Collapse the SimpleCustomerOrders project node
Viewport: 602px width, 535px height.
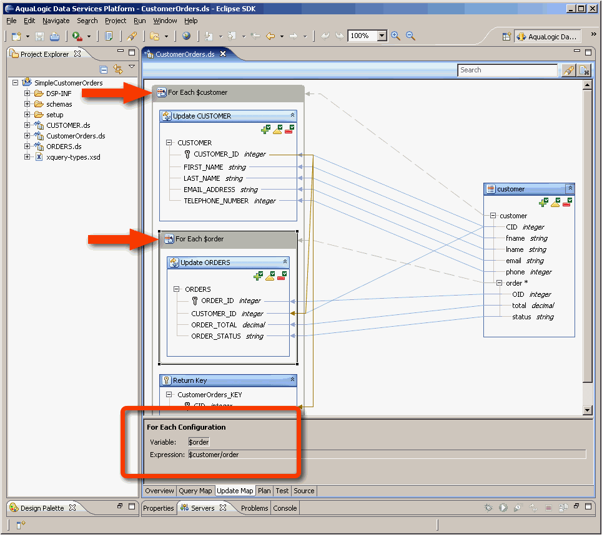16,82
